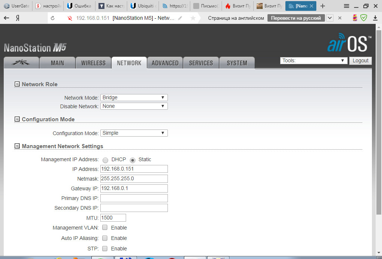Focus the Secondary DNS IP field
This screenshot has height=259, width=382.
tap(134, 208)
